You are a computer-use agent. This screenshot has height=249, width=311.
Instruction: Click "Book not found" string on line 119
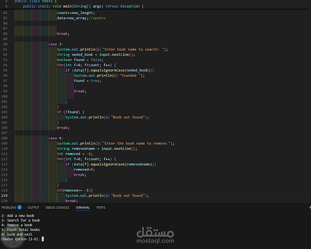(x=128, y=196)
